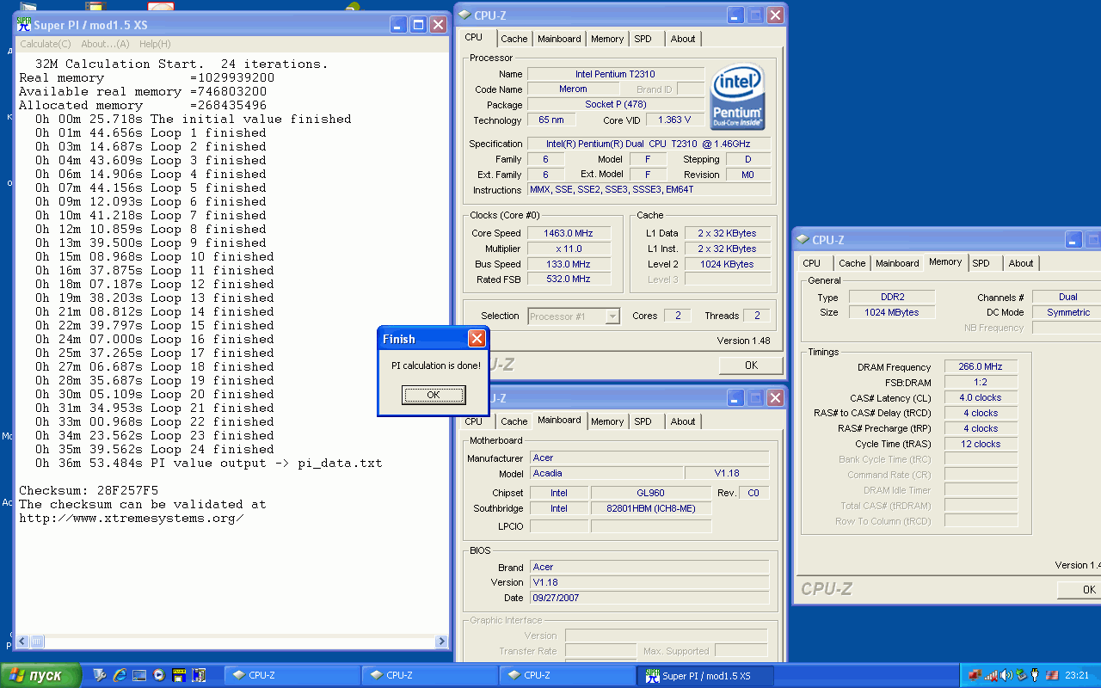This screenshot has height=688, width=1101.
Task: Select About tab in the Acer motherboard window
Action: 683,421
